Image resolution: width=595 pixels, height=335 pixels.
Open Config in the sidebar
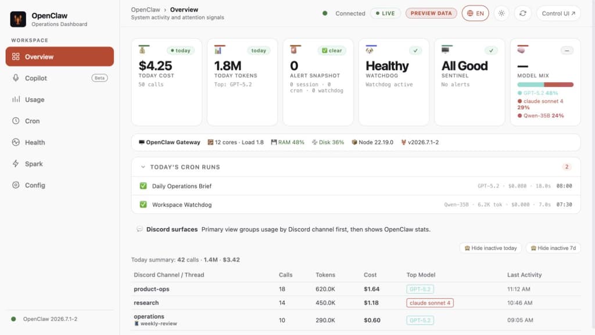[60, 185]
